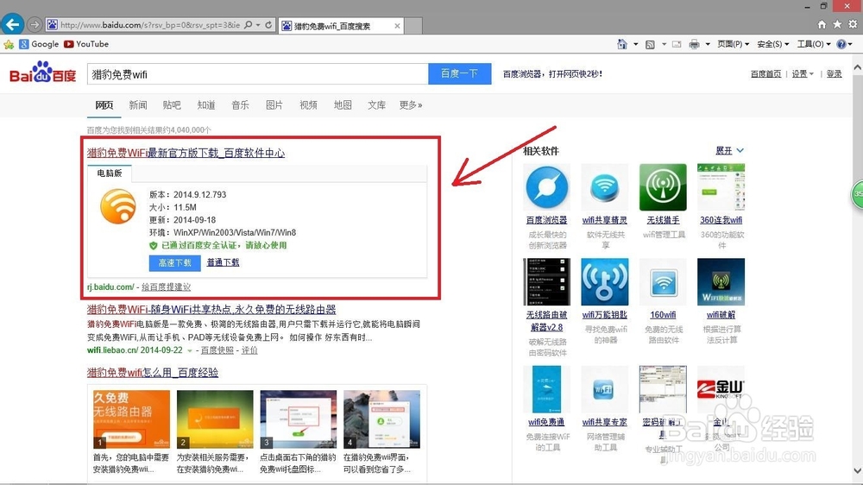The height and width of the screenshot is (485, 863).
Task: Open 无线猎手 green icon
Action: click(663, 186)
